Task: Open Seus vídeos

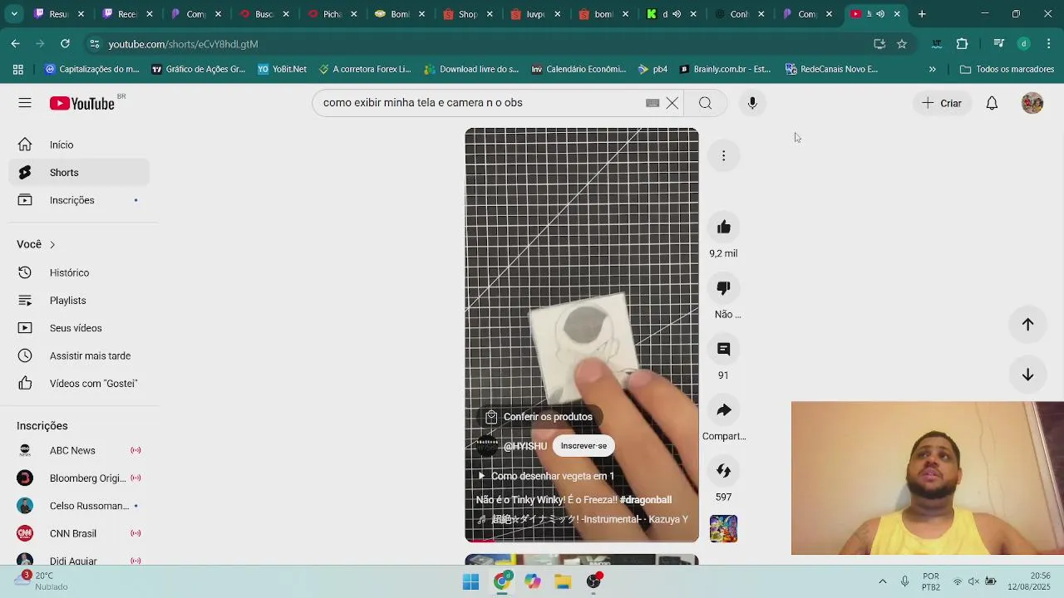Action: [80, 328]
